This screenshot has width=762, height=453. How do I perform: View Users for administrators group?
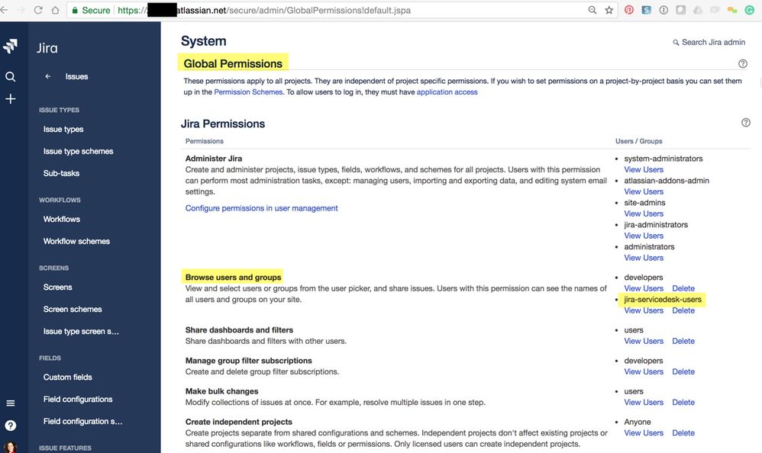[644, 257]
